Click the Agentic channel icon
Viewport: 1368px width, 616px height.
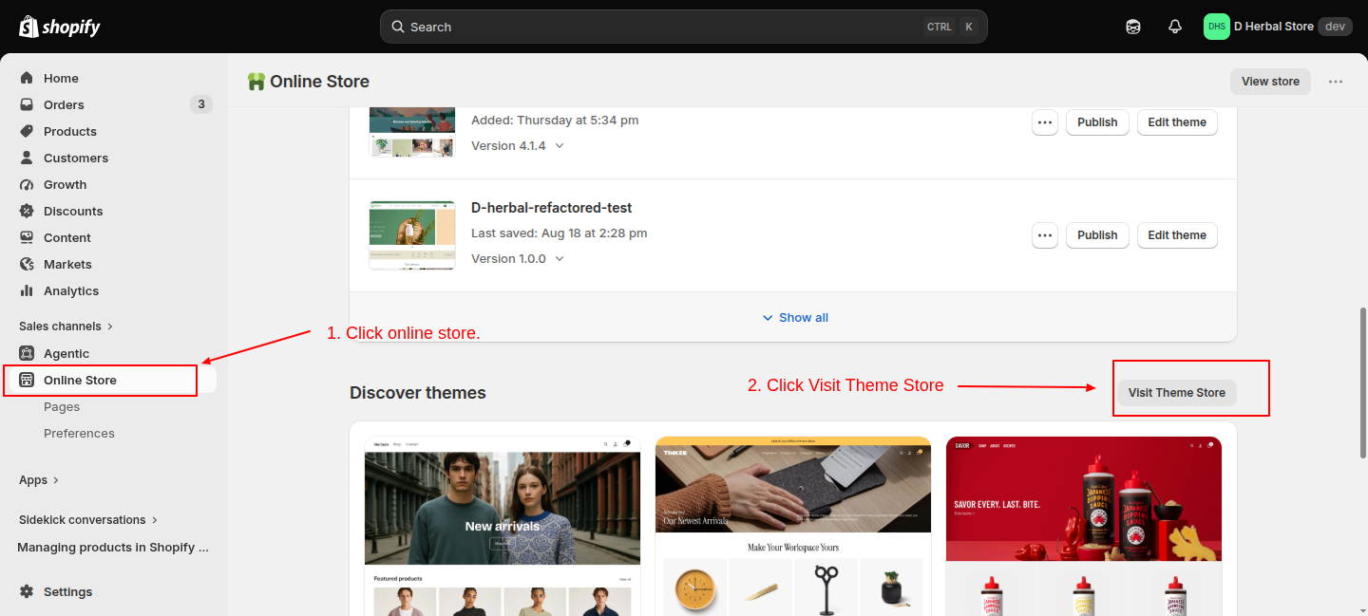27,353
